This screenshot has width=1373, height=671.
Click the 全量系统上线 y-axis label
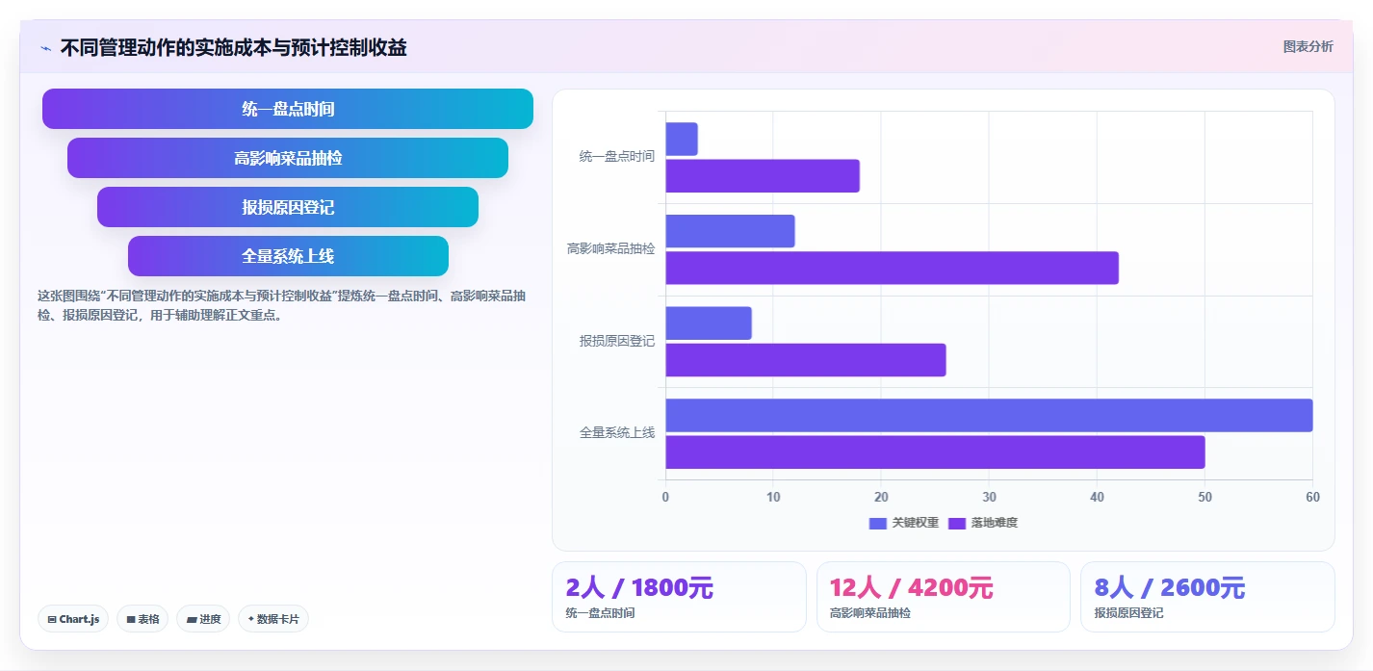pos(616,433)
